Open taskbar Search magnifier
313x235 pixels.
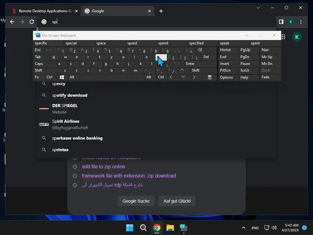tap(143, 228)
